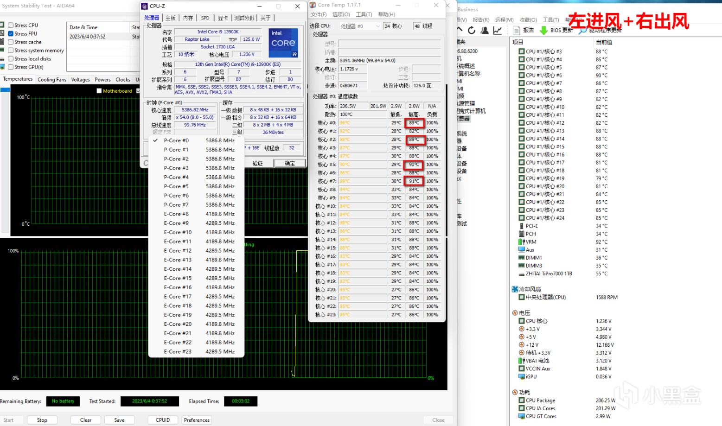Click the Intel Core i9 logo in CPU-Z
Viewport: 722px width, 426px height.
[x=283, y=43]
